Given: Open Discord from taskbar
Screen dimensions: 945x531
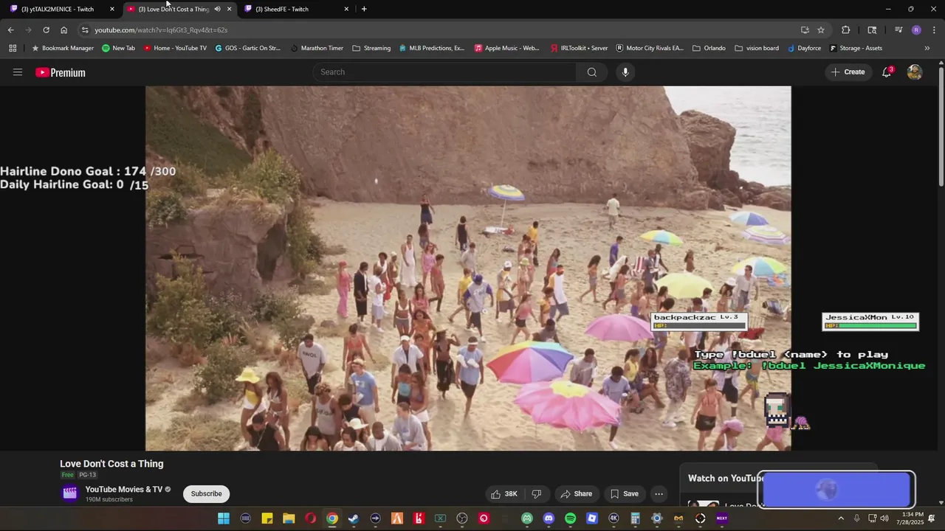Looking at the screenshot, I should (549, 518).
